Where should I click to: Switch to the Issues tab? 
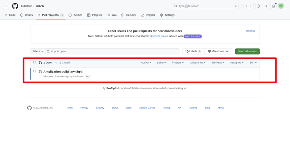coord(26,15)
